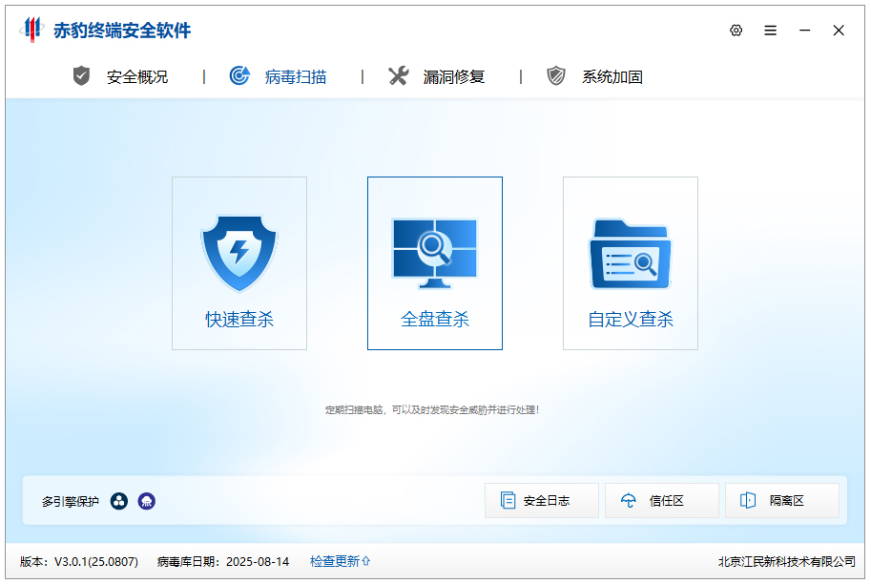Toggle the first dark-blue scan engine icon

[119, 501]
